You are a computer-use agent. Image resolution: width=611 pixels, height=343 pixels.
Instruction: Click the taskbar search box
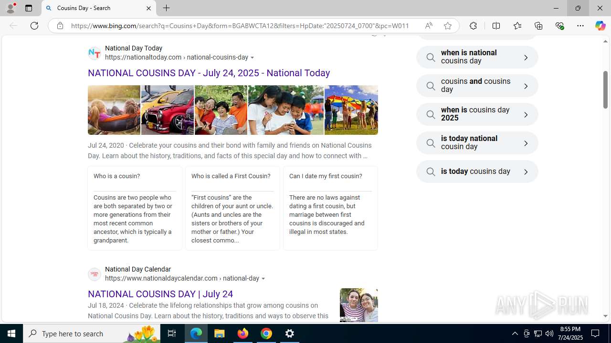click(91, 333)
